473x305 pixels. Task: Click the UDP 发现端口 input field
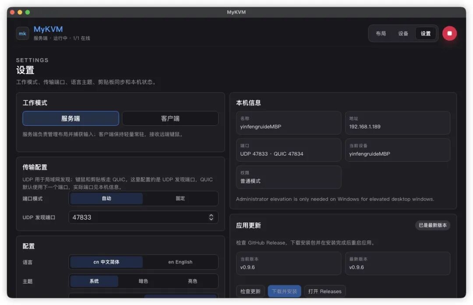tap(143, 217)
